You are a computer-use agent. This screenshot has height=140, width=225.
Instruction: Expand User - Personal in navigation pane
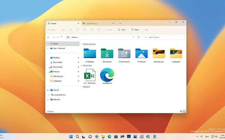point(48,48)
